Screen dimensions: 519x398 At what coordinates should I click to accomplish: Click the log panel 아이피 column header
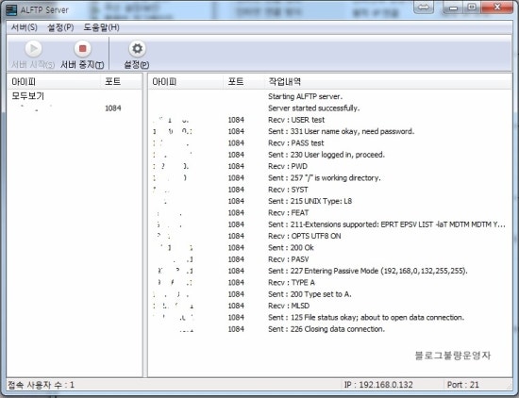click(186, 81)
